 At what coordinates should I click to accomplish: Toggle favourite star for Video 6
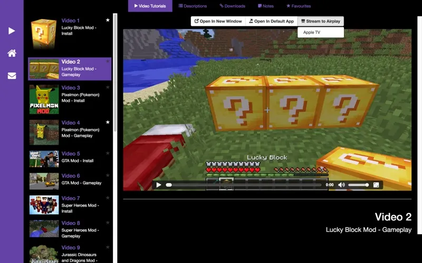pos(108,175)
